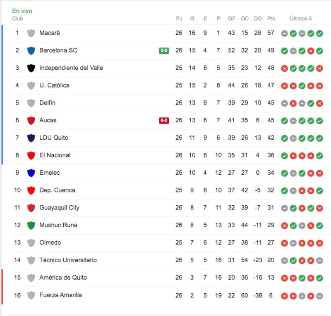Click Mushuc Runa's green shield icon
The height and width of the screenshot is (316, 331).
31,226
